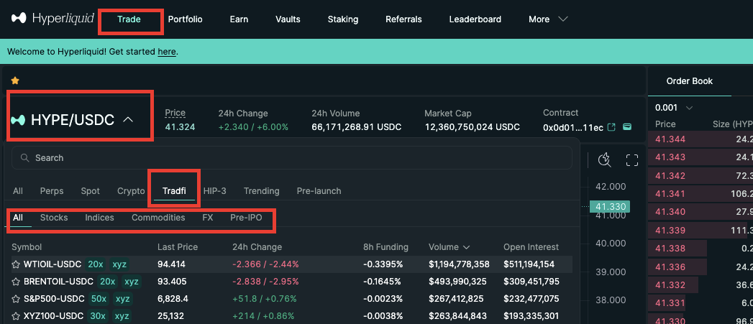Click the 41.330 chart price marker
Viewport: 753px width, 324px height.
610,207
